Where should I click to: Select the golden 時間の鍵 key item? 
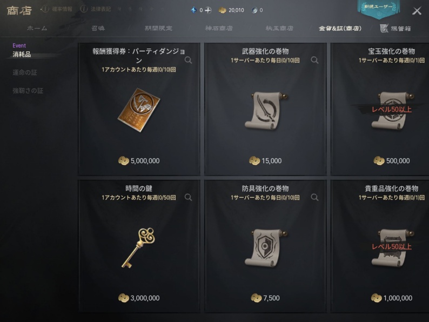pos(138,247)
